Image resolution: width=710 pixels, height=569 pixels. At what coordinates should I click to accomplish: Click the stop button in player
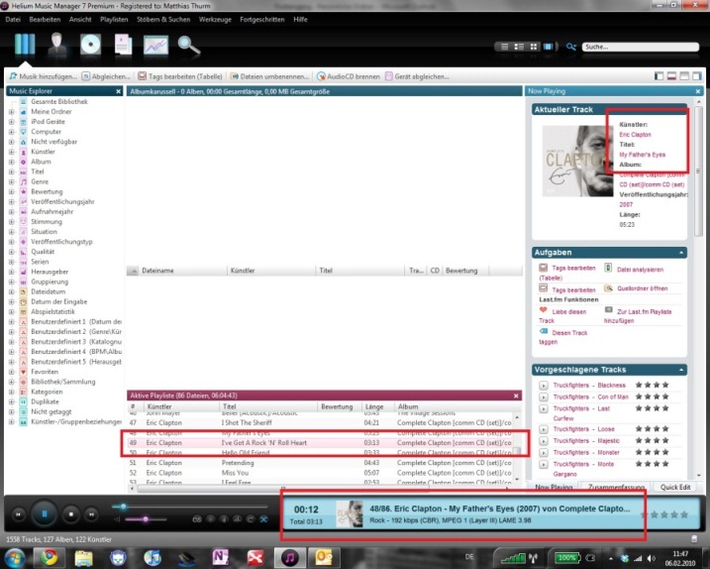[71, 514]
